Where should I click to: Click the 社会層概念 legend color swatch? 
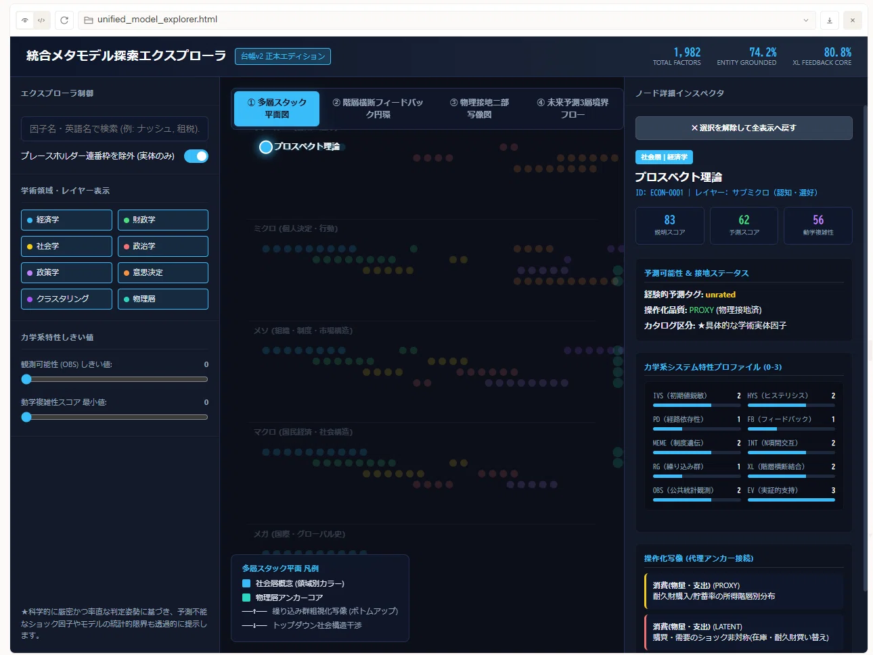[246, 583]
